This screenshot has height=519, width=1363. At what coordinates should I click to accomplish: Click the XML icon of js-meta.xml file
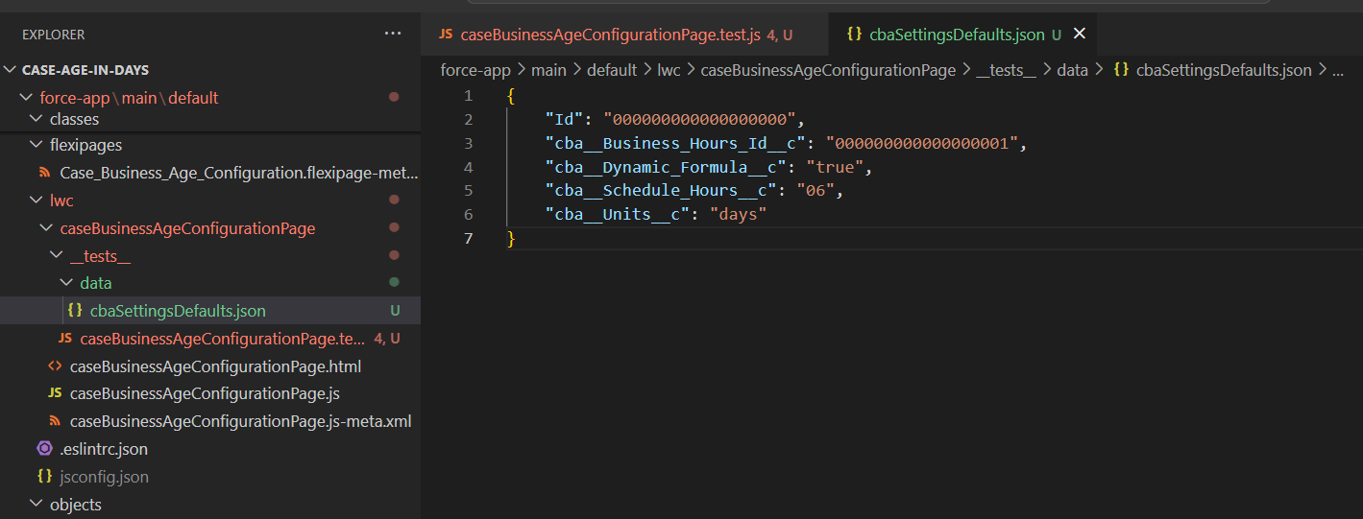55,421
